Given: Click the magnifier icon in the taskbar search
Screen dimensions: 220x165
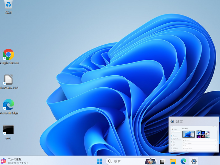Looking at the screenshot, I should pos(110,161).
